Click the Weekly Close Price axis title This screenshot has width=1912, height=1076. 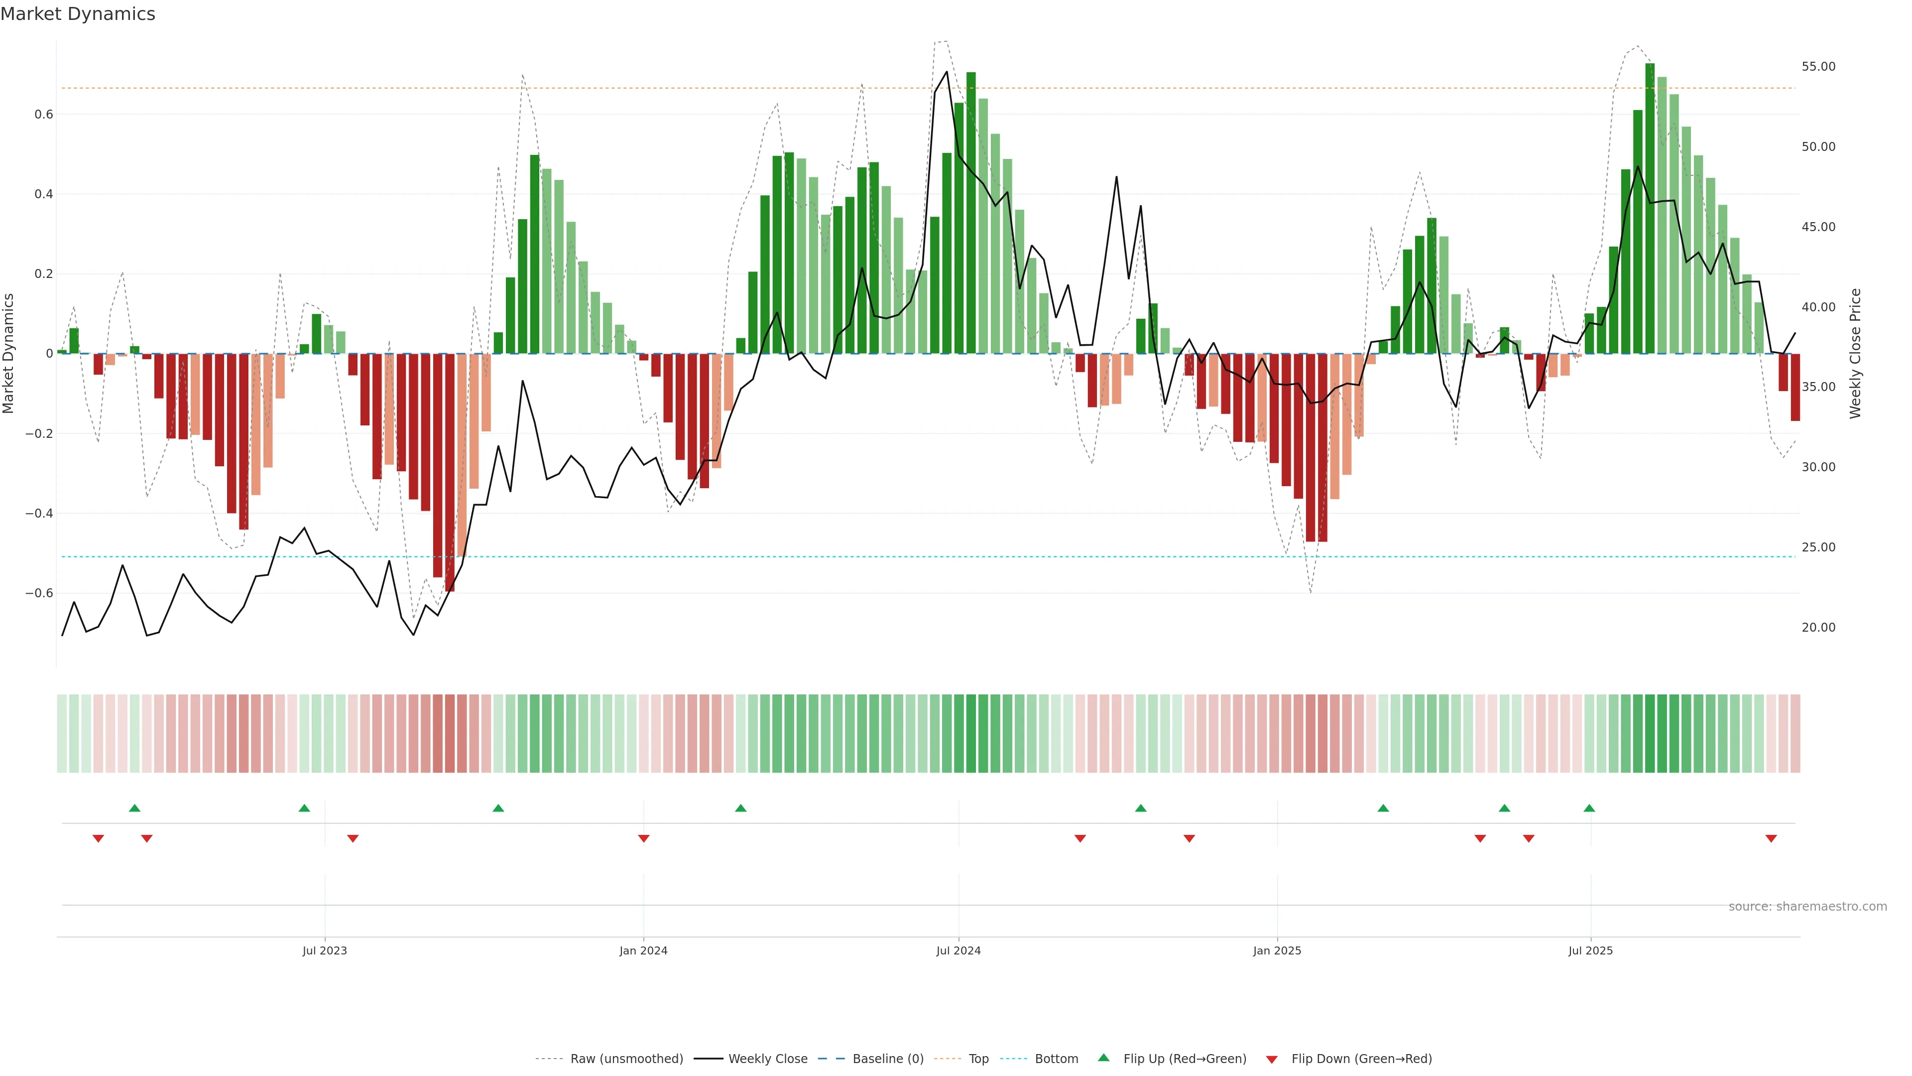(1856, 354)
